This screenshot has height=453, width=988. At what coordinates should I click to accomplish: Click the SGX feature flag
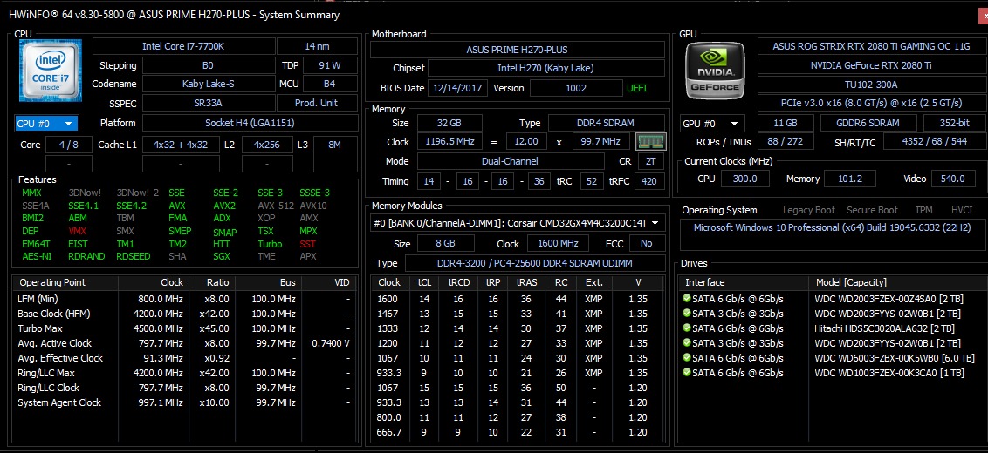(x=222, y=256)
